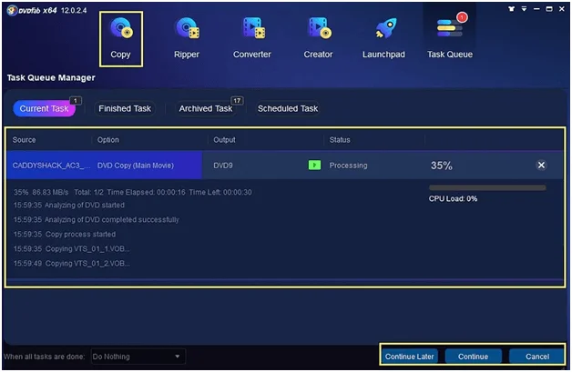Minimize the DVDFab window
Viewport: 572px width, 372px height.
536,9
